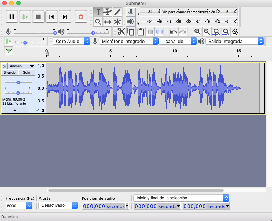
Task: Start playback with the Play button
Action: [x=25, y=17]
